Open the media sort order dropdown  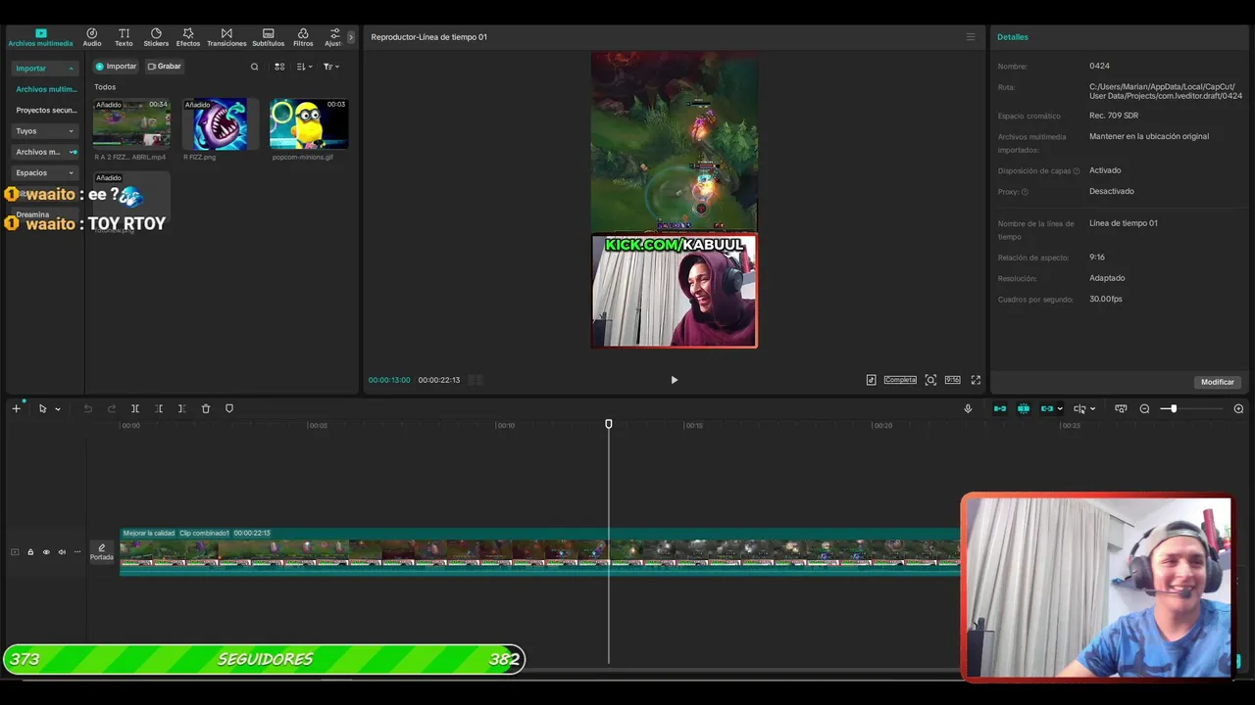(x=304, y=67)
